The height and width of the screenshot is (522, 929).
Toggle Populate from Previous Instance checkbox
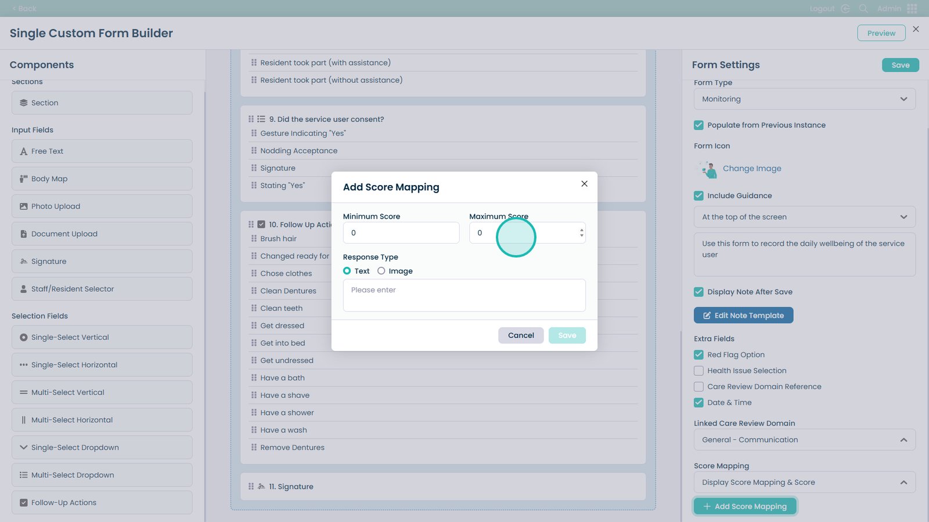pyautogui.click(x=698, y=125)
